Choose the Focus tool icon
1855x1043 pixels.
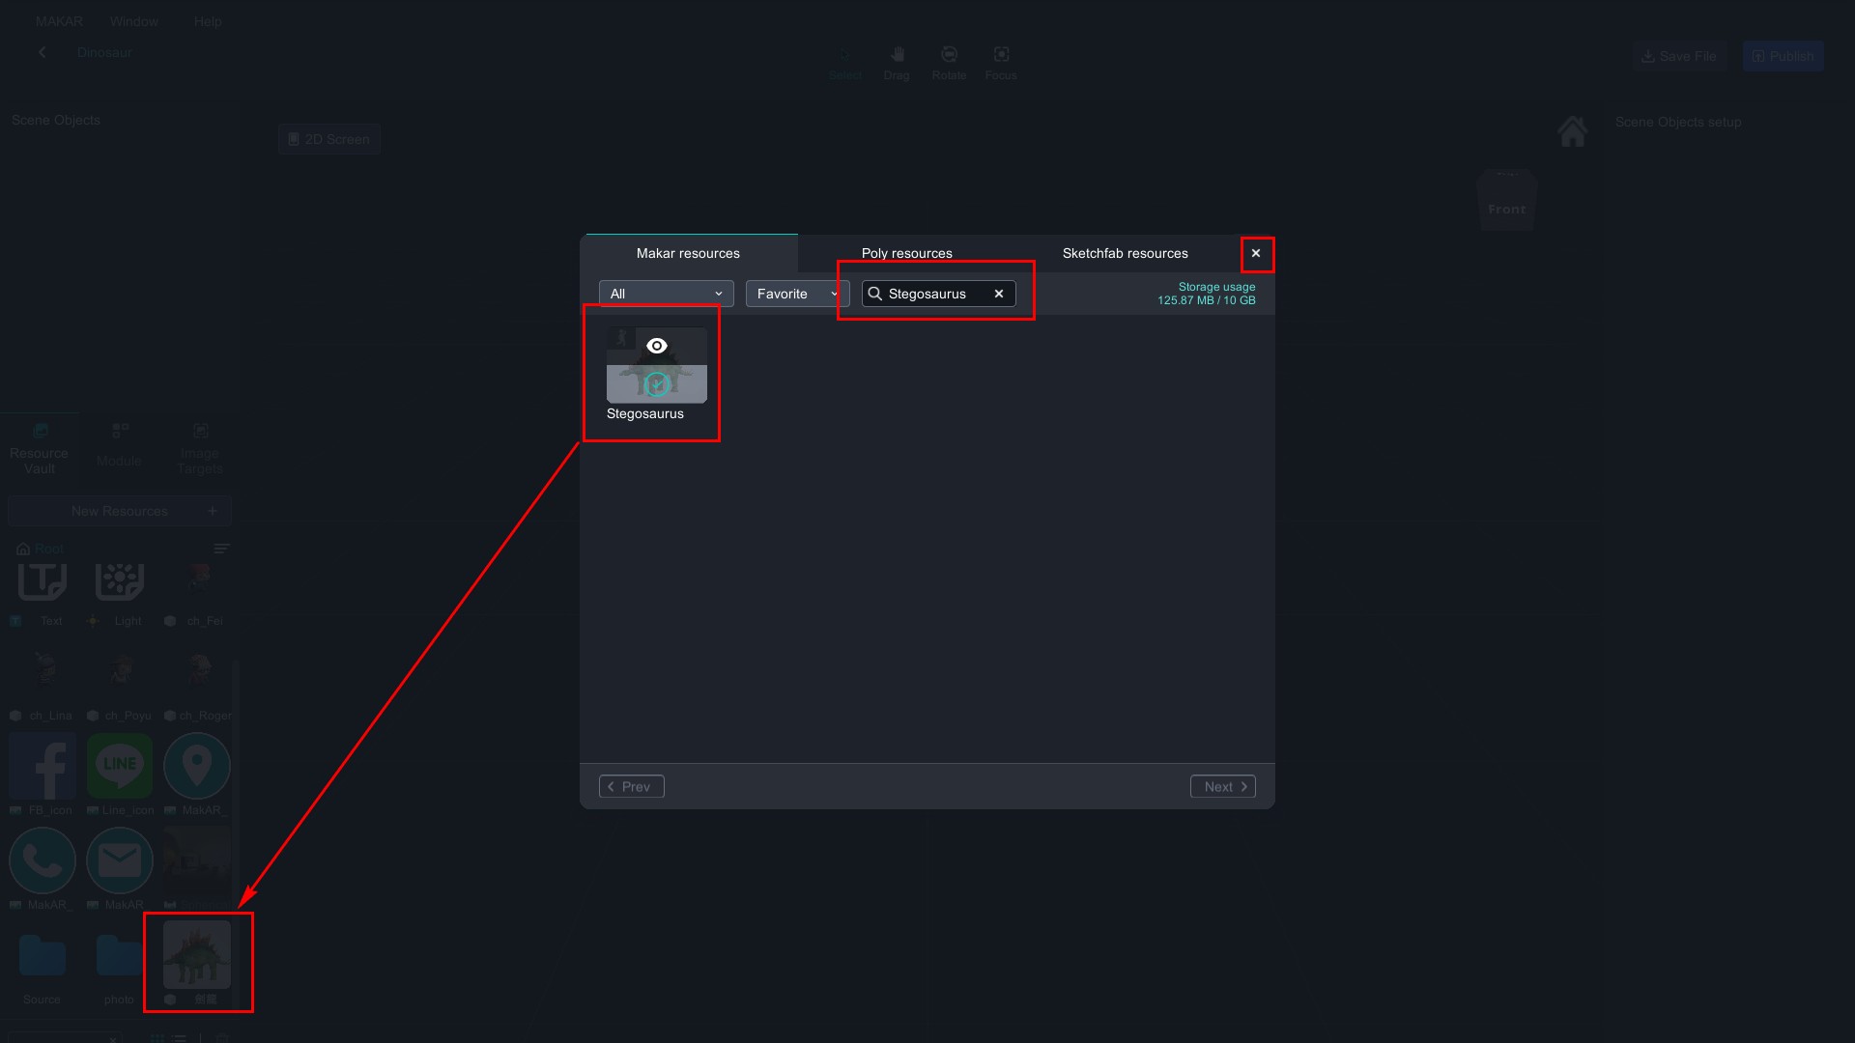1001,55
